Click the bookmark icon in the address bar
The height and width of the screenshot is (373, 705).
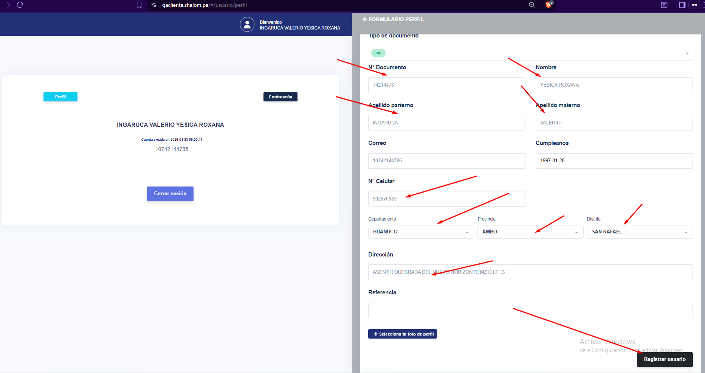(x=139, y=5)
